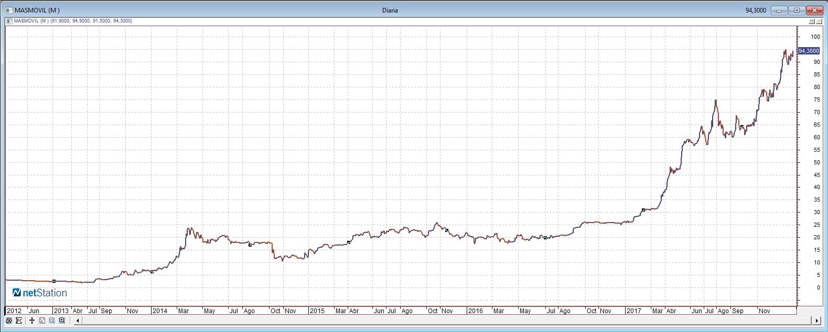Click the 2017 label on the time axis
Image resolution: width=828 pixels, height=332 pixels.
tap(633, 311)
